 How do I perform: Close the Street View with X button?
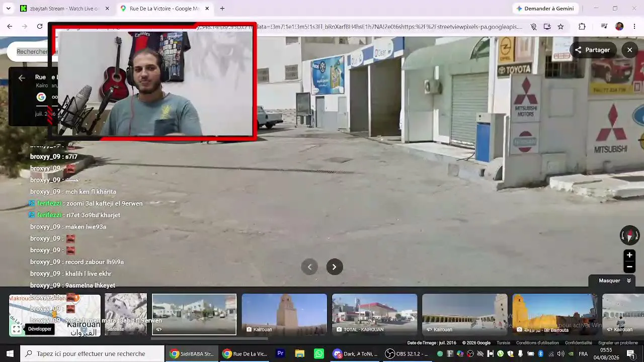click(x=629, y=50)
